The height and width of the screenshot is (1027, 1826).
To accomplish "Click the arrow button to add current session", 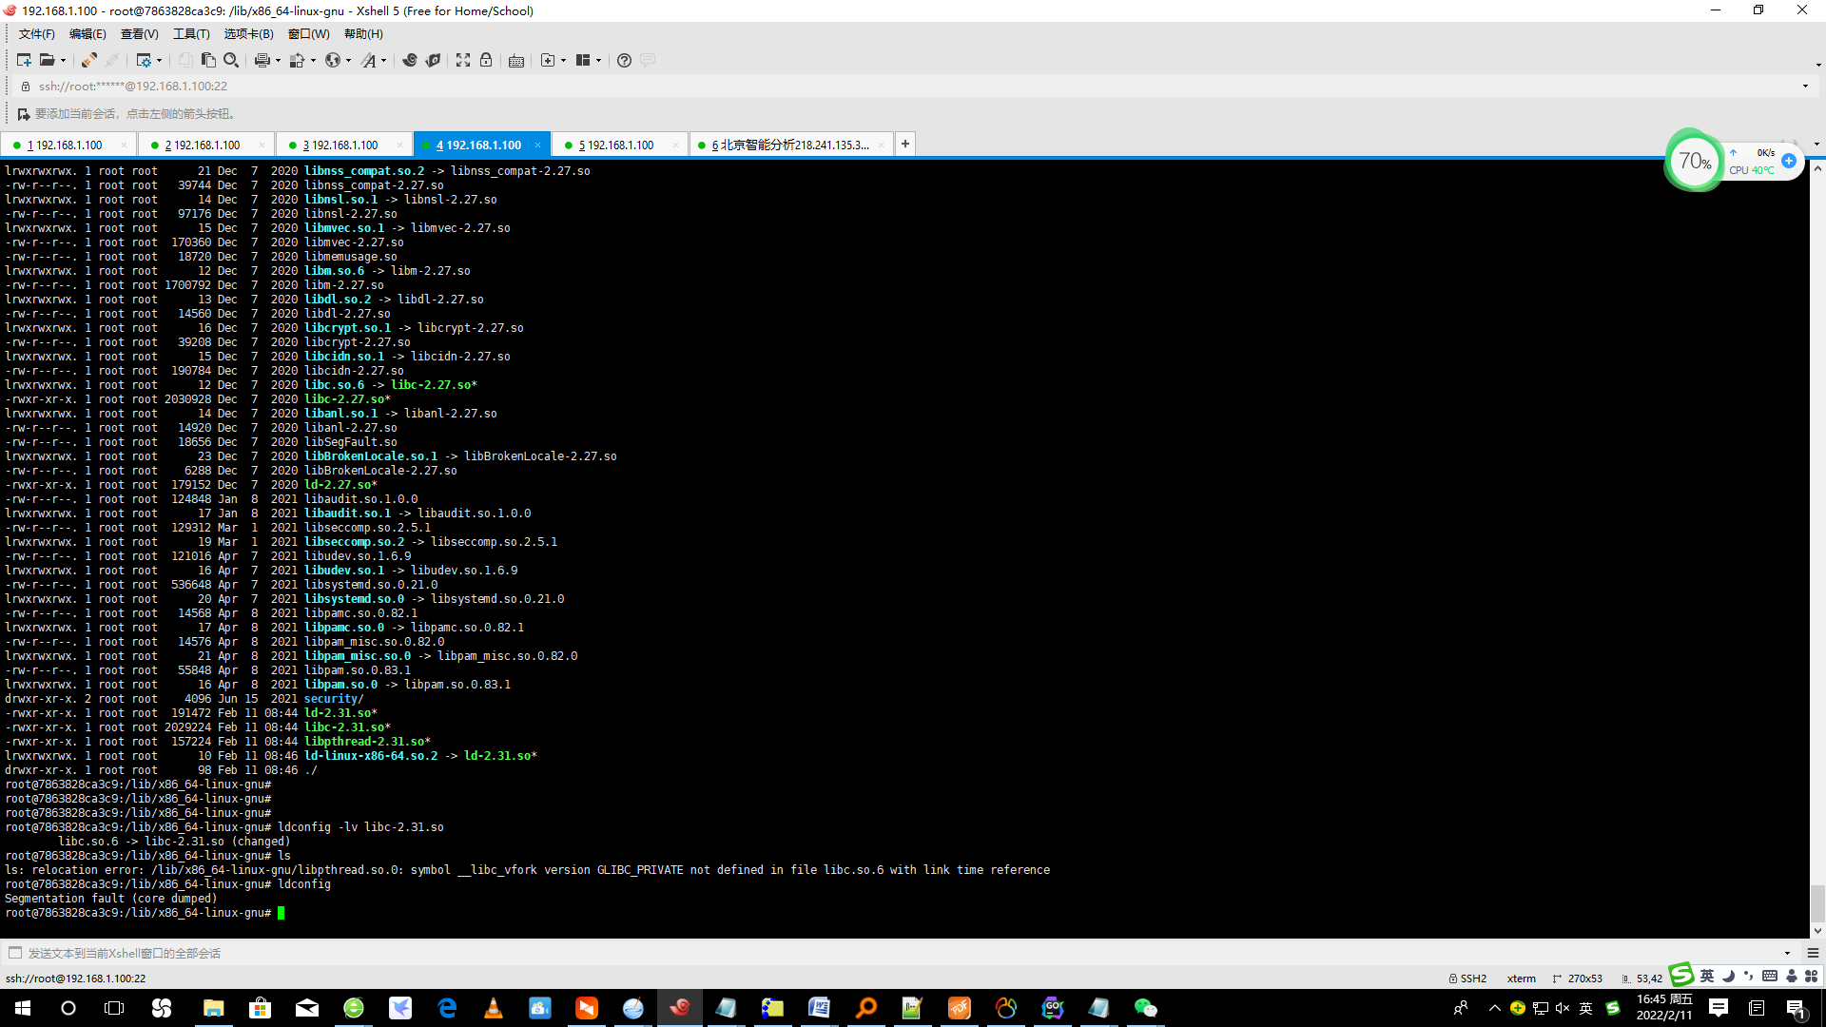I will pos(23,113).
